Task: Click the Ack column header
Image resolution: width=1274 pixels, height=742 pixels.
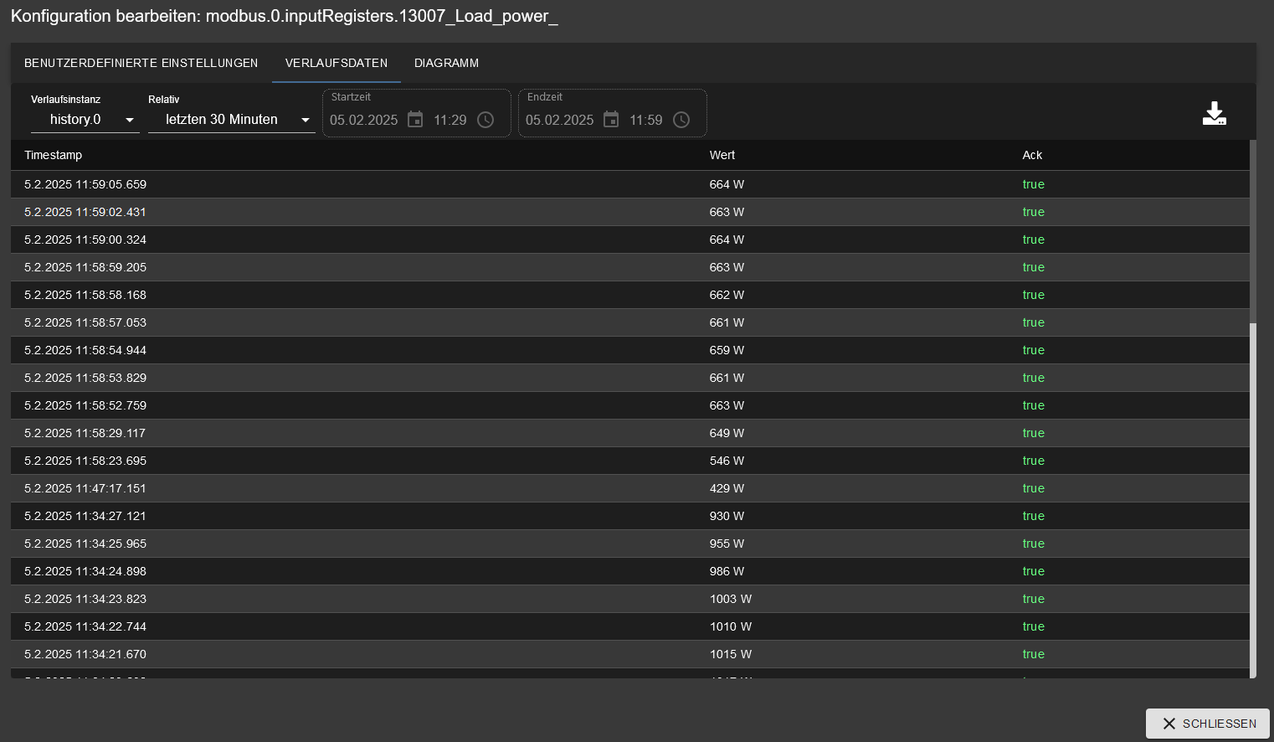Action: (1032, 155)
